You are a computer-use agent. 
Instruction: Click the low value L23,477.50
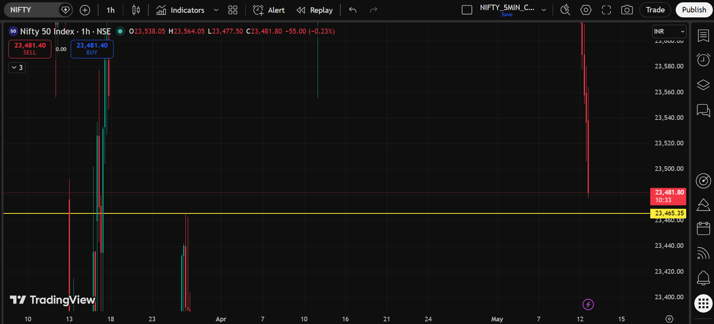[x=227, y=31]
